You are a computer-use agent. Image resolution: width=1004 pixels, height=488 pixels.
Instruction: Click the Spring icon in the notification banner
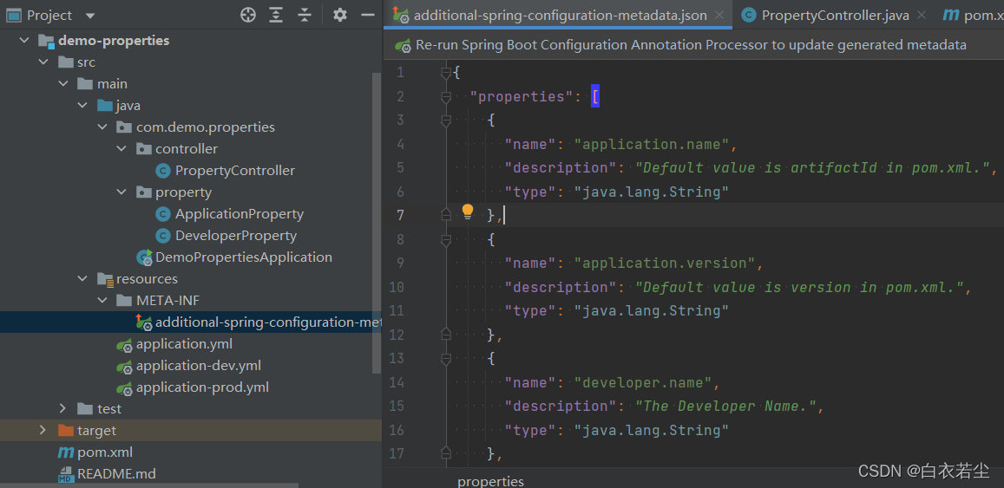click(x=403, y=45)
